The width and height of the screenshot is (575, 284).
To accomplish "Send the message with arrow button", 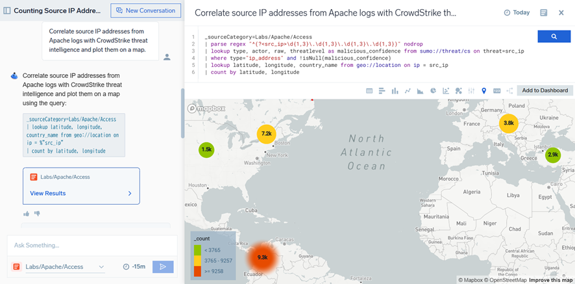I will coord(162,266).
